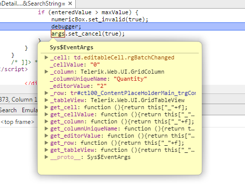Expand the get_cellValue function
245x193 pixels.
click(x=46, y=114)
